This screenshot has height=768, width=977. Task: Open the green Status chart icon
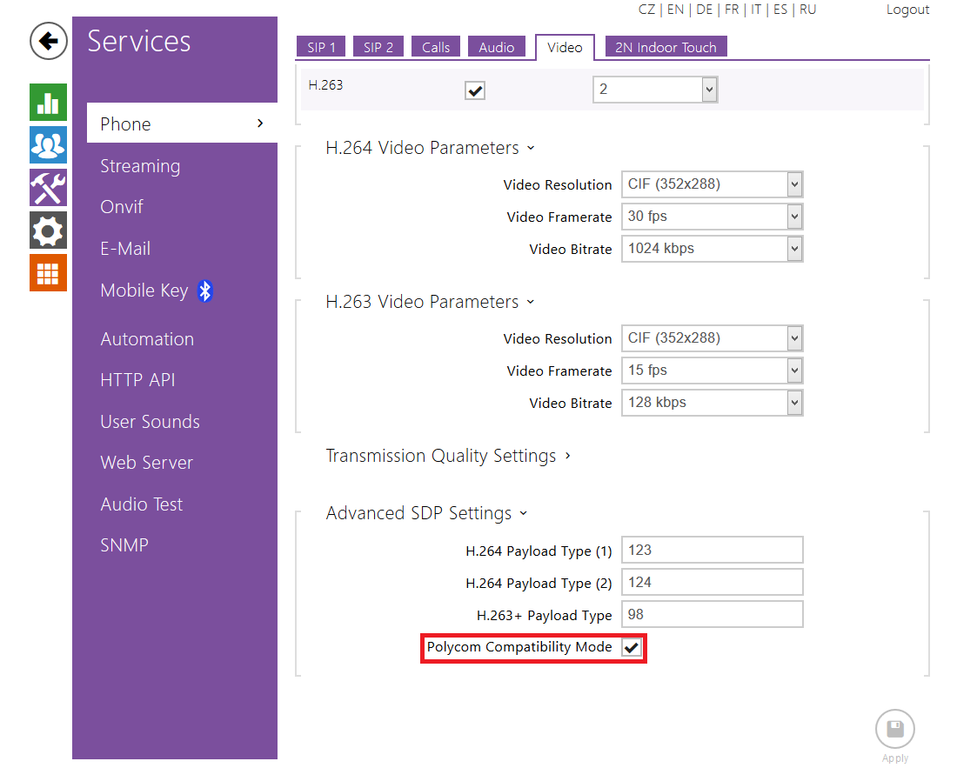48,103
